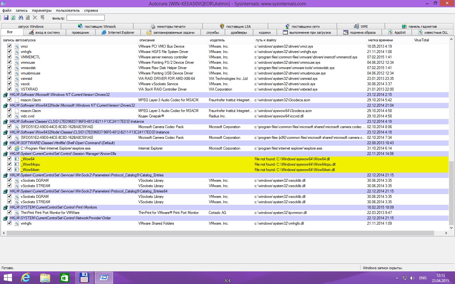Sort by the издатель column header

click(x=231, y=40)
